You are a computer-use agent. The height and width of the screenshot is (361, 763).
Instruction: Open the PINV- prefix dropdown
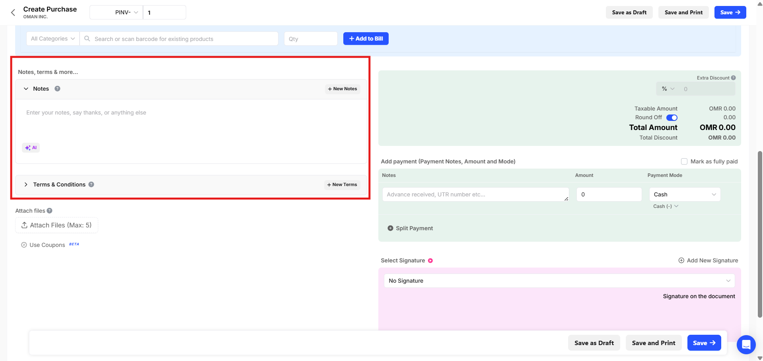[x=116, y=12]
